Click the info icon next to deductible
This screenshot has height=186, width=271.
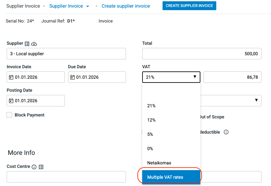point(226,132)
